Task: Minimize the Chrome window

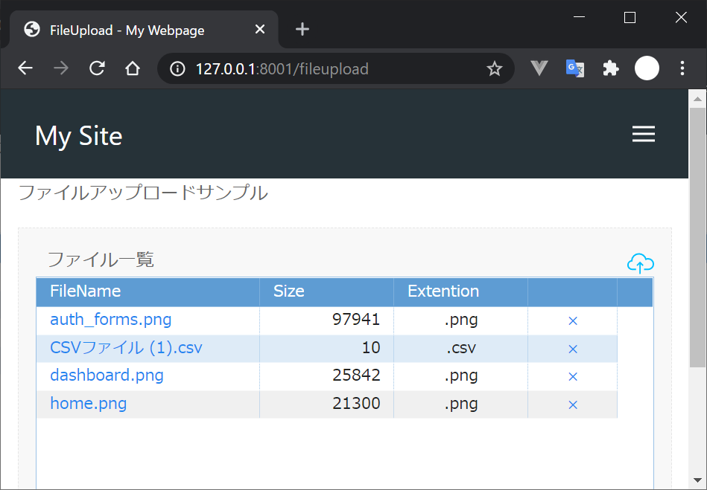Action: 579,17
